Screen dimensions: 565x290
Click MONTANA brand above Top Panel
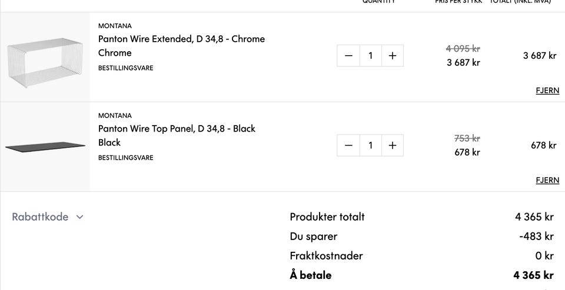(x=115, y=116)
